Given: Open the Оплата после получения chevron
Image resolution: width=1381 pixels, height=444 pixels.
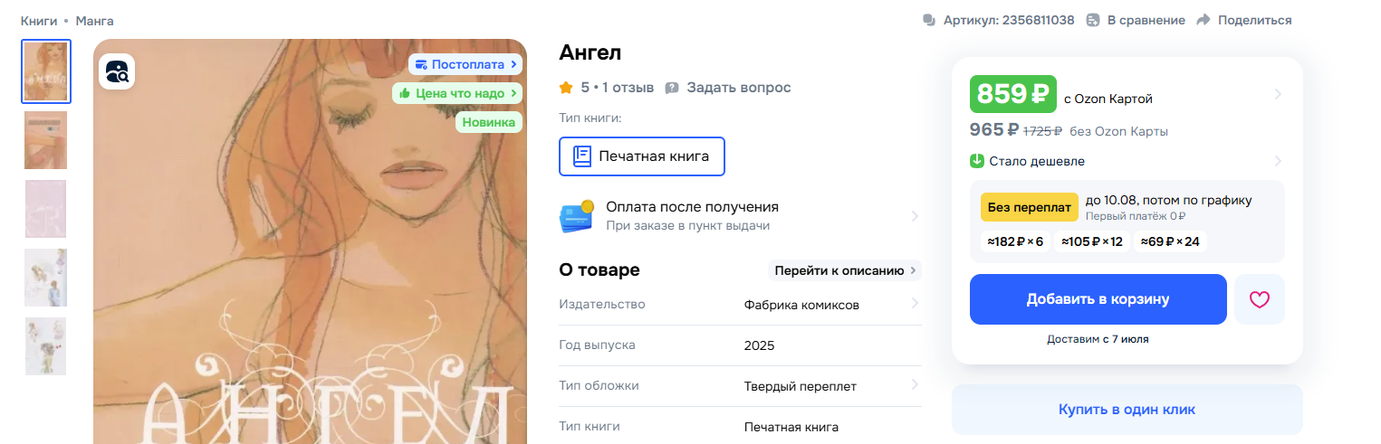Looking at the screenshot, I should [x=915, y=216].
